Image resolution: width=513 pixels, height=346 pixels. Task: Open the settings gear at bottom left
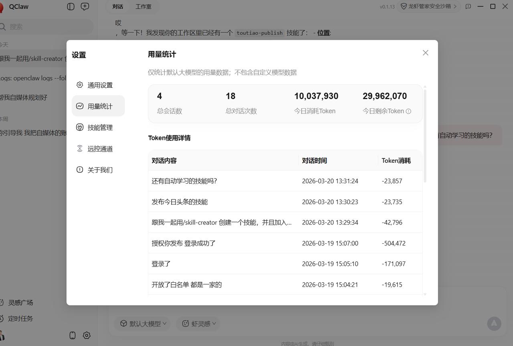(87, 335)
